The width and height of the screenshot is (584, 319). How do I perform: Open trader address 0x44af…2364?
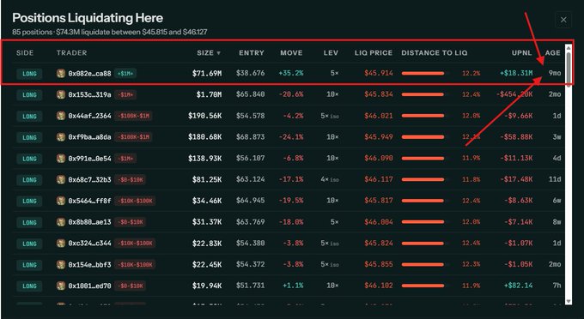tap(90, 116)
